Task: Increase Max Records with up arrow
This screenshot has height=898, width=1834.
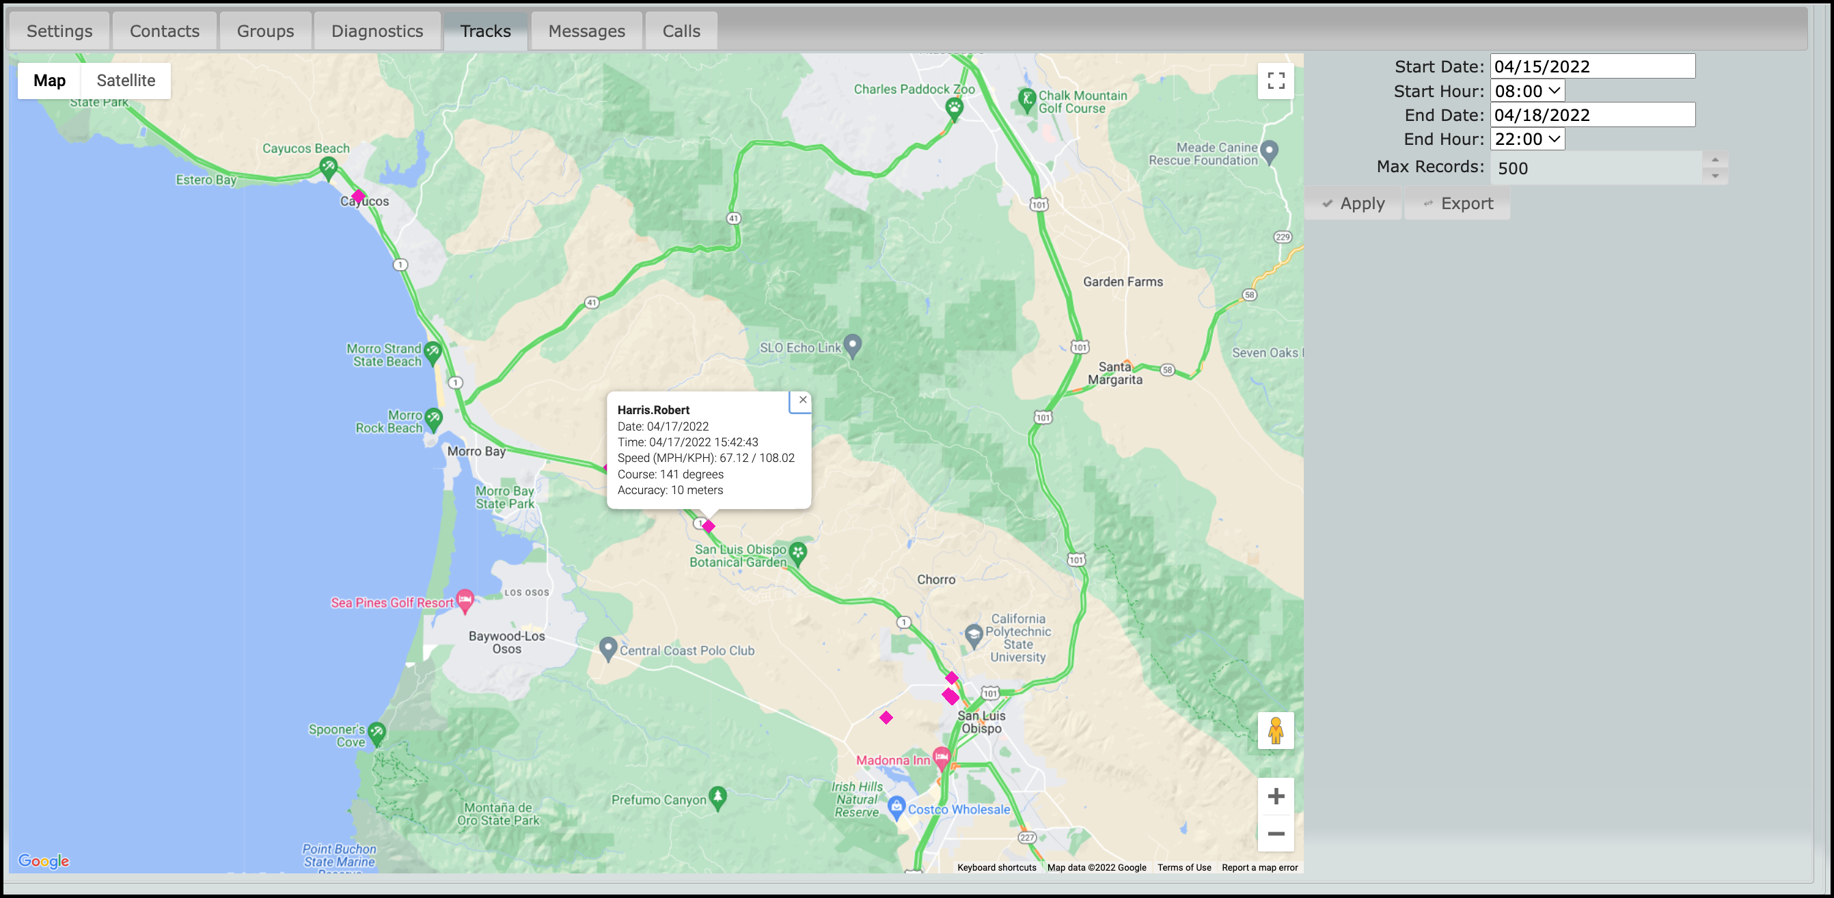Action: [1715, 160]
